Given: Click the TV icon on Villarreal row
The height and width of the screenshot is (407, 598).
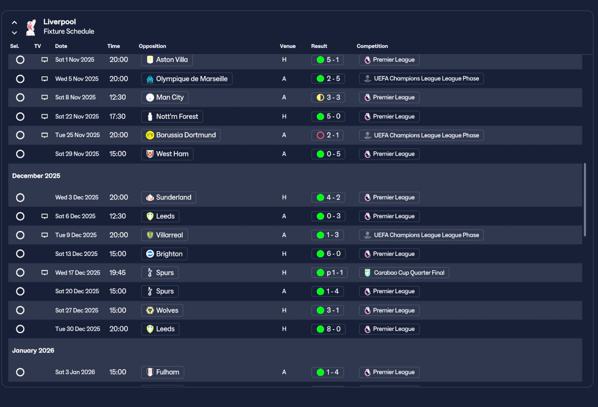Looking at the screenshot, I should (45, 235).
